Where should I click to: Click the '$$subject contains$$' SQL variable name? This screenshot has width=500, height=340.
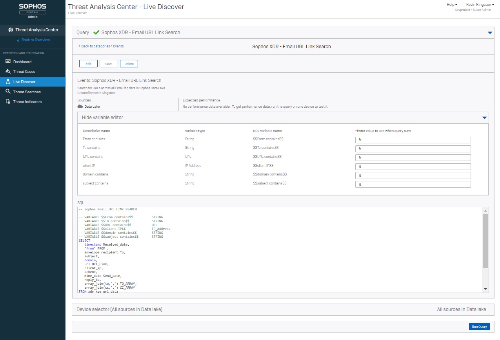pos(270,183)
